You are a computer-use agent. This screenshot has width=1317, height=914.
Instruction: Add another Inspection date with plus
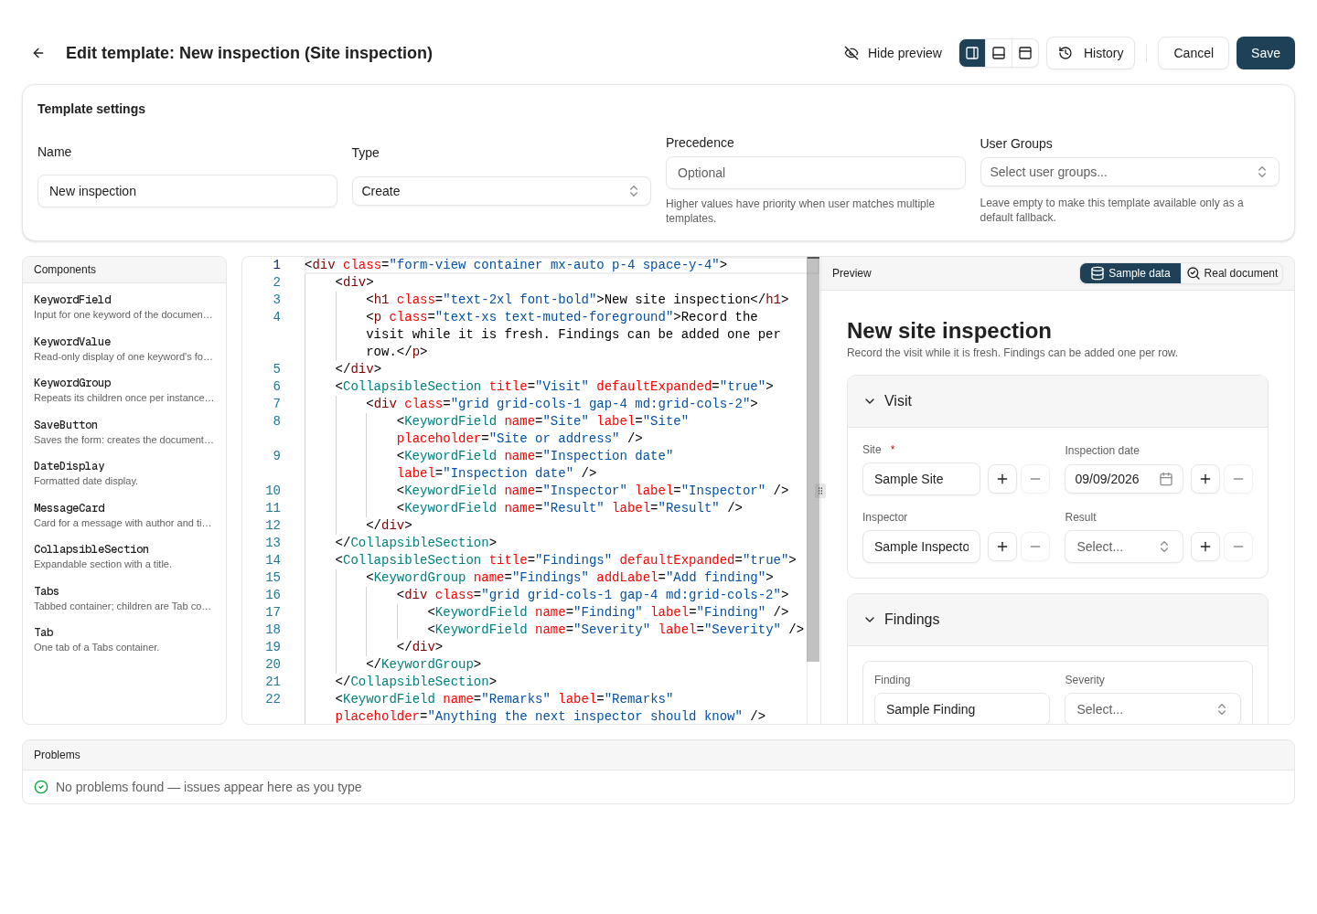point(1205,479)
